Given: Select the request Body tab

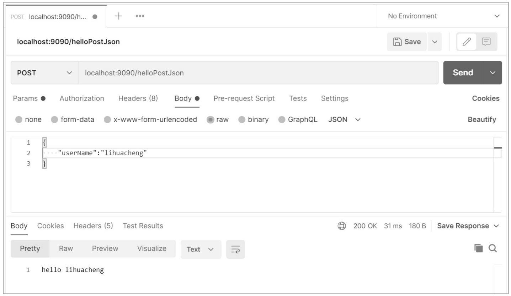Looking at the screenshot, I should [187, 98].
